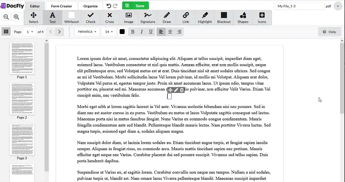Viewport: 345px width, 182px height.
Task: Click the My File_1-3 filename field
Action: [299, 6]
